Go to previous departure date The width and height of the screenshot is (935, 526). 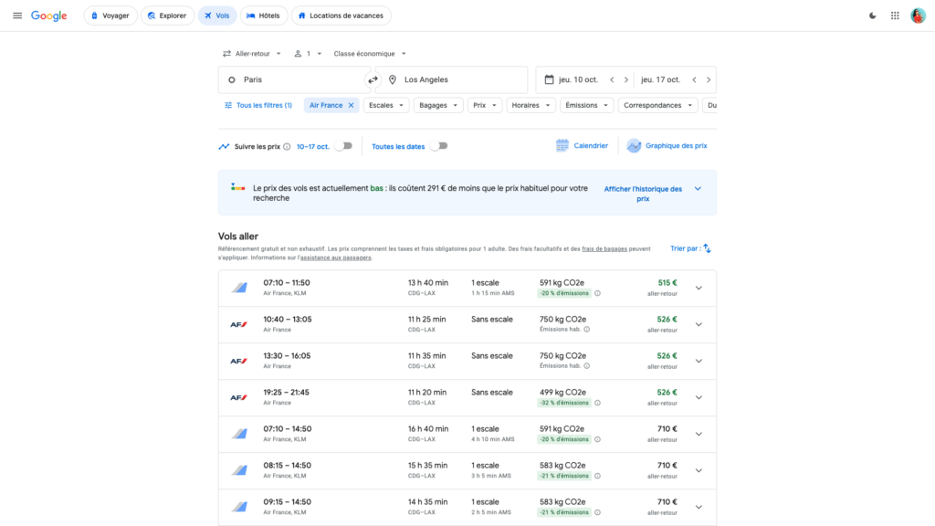(612, 80)
